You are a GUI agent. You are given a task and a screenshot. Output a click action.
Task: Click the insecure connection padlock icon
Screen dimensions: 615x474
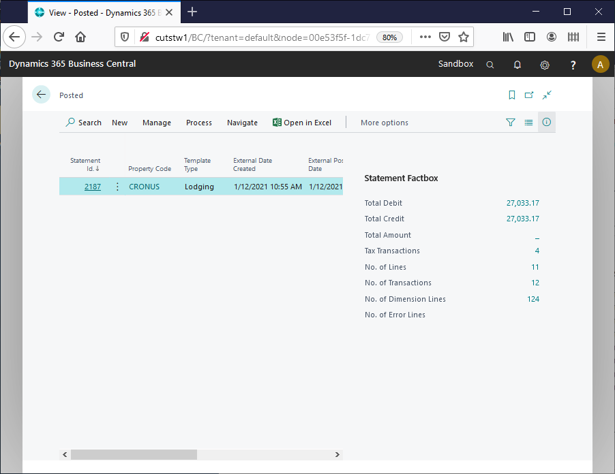point(145,37)
